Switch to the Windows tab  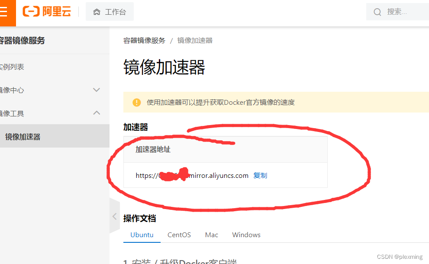coord(246,235)
